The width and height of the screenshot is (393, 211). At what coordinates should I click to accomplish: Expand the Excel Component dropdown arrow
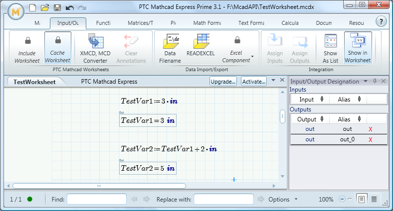tap(252, 57)
